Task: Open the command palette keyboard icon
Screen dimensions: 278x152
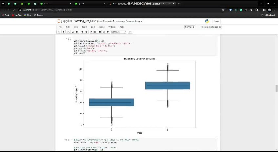Action: 130,32
